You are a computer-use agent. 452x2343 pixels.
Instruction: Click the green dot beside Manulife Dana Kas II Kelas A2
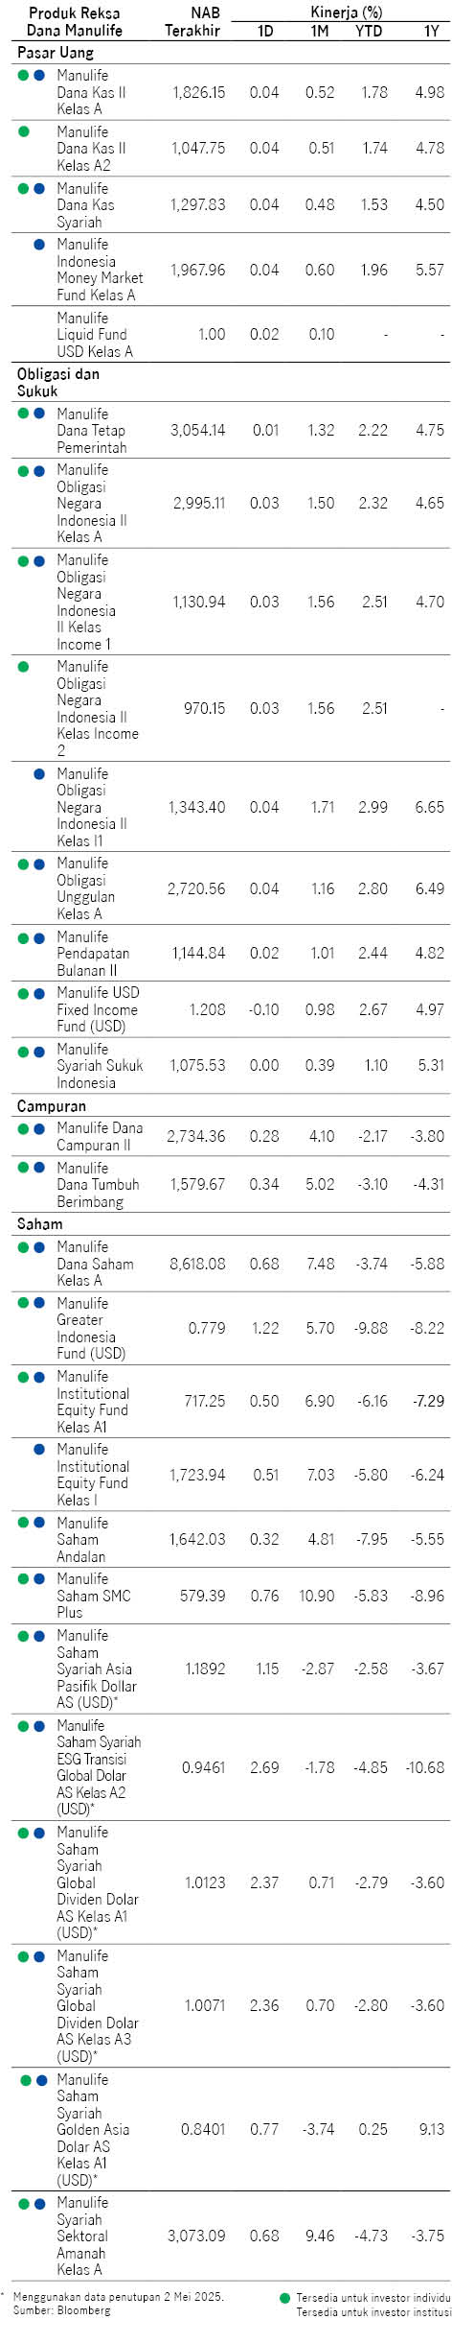tap(24, 131)
